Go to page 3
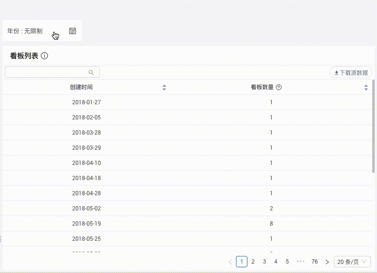The height and width of the screenshot is (273, 377). 264,262
